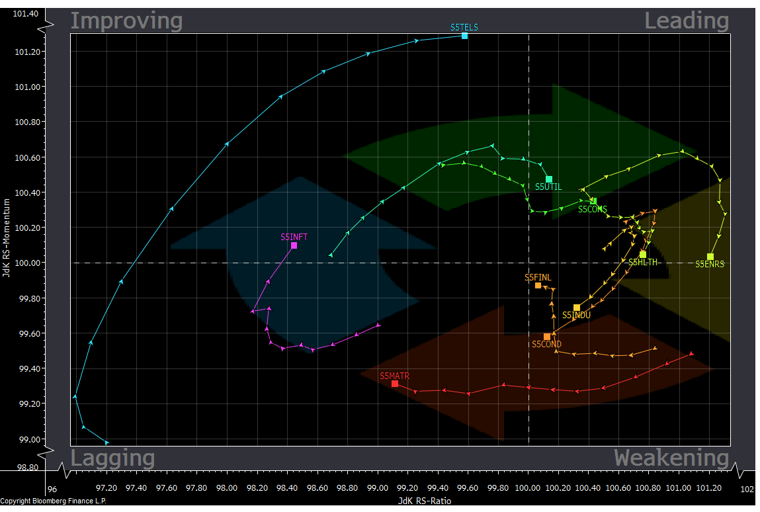Select the "Lagging" quadrant heading
760x512 pixels.
113,458
